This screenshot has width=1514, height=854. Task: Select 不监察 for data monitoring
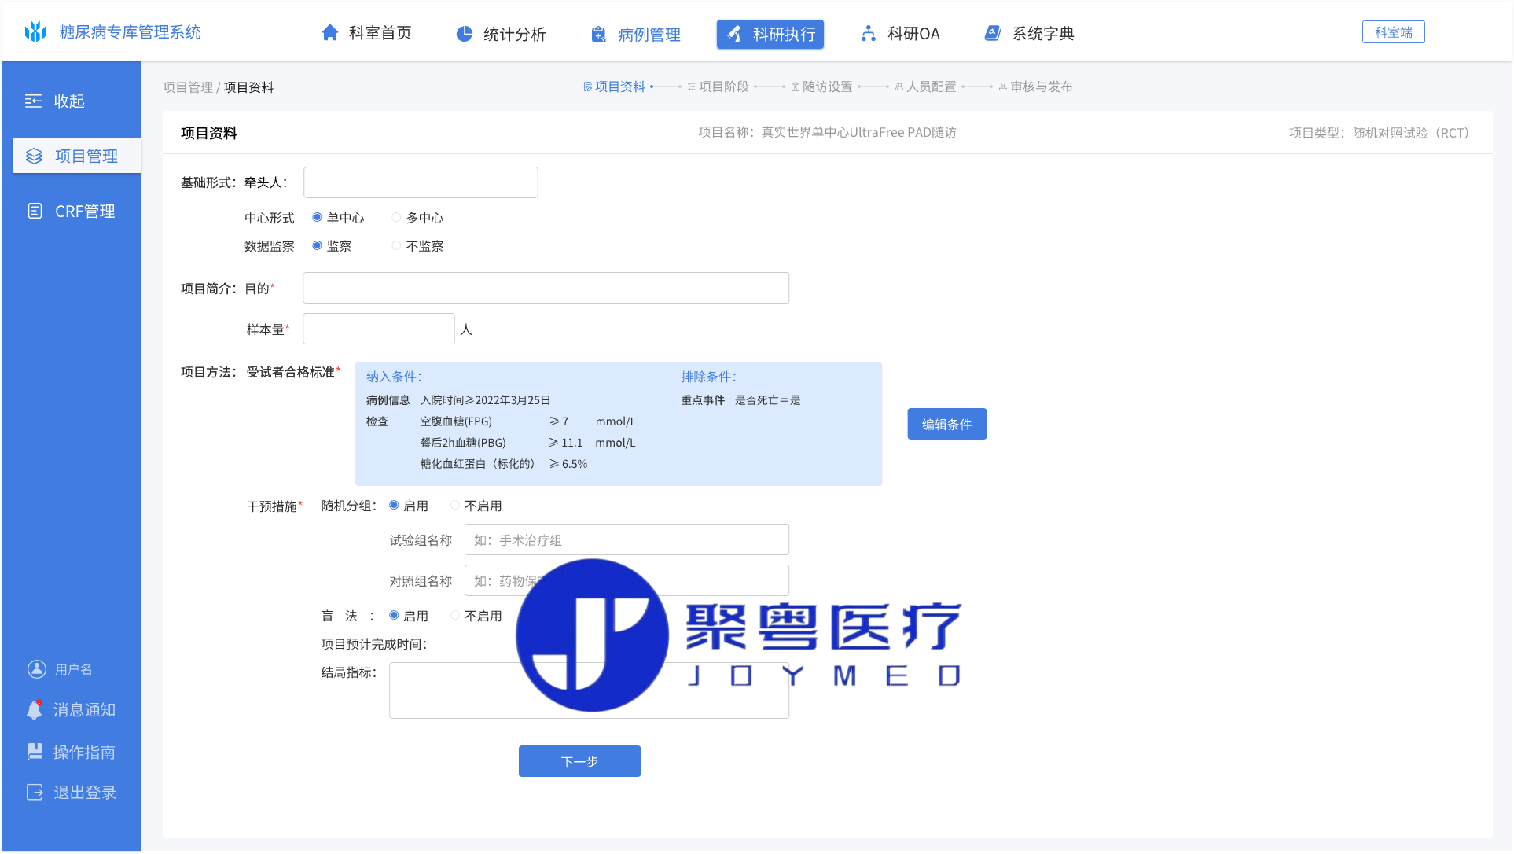tap(396, 246)
